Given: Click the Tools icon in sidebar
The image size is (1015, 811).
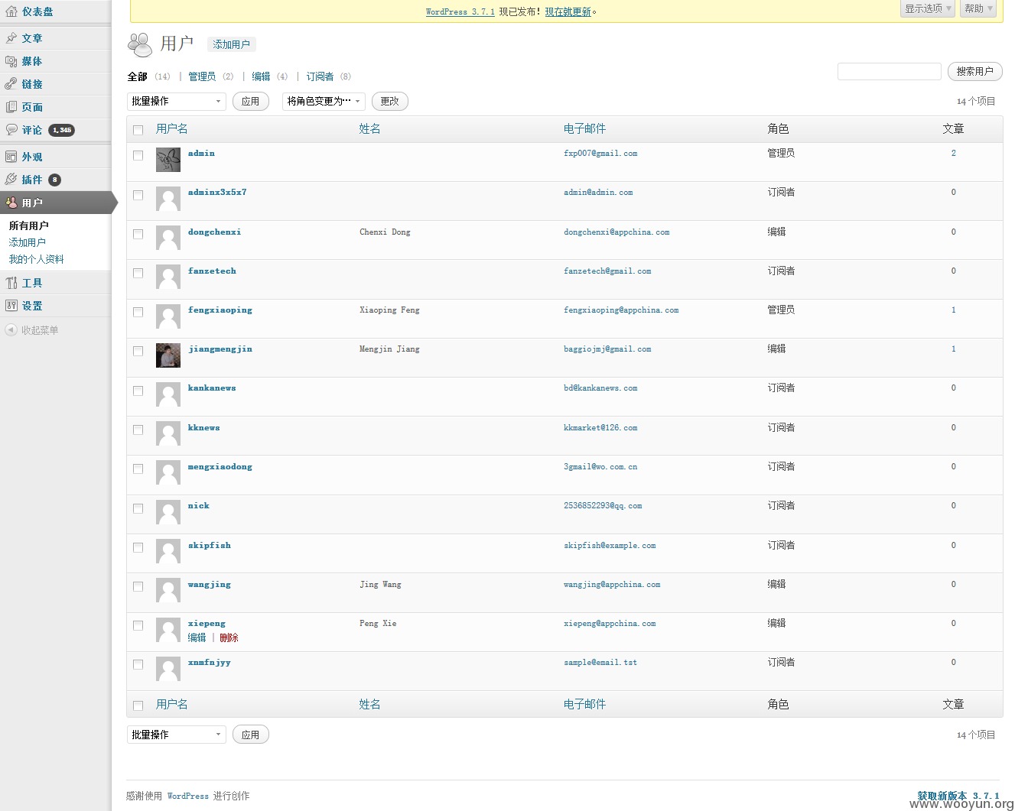Looking at the screenshot, I should pos(11,283).
